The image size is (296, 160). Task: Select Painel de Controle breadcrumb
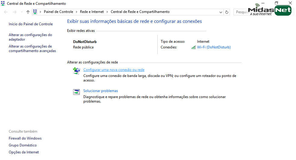(x=58, y=12)
